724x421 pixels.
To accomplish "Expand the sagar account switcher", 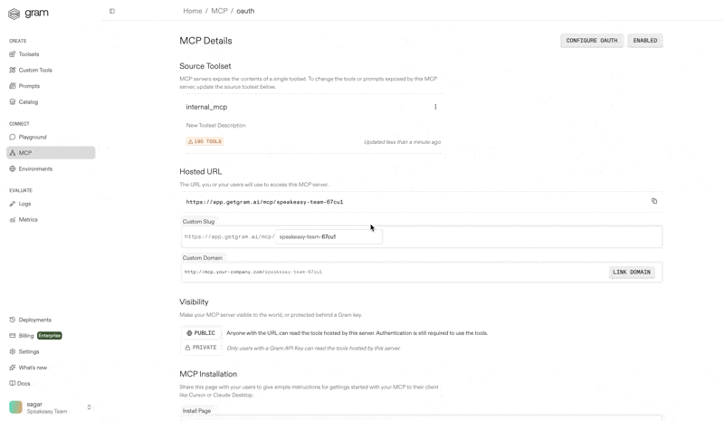I will click(x=89, y=407).
